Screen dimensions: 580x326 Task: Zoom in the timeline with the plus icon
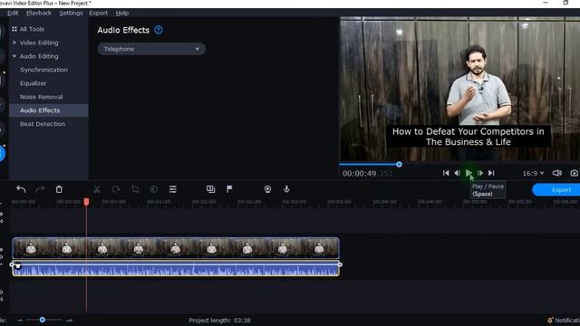point(69,320)
